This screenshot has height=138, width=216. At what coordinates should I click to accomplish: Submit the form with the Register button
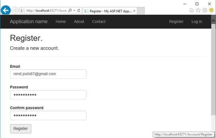(21, 129)
